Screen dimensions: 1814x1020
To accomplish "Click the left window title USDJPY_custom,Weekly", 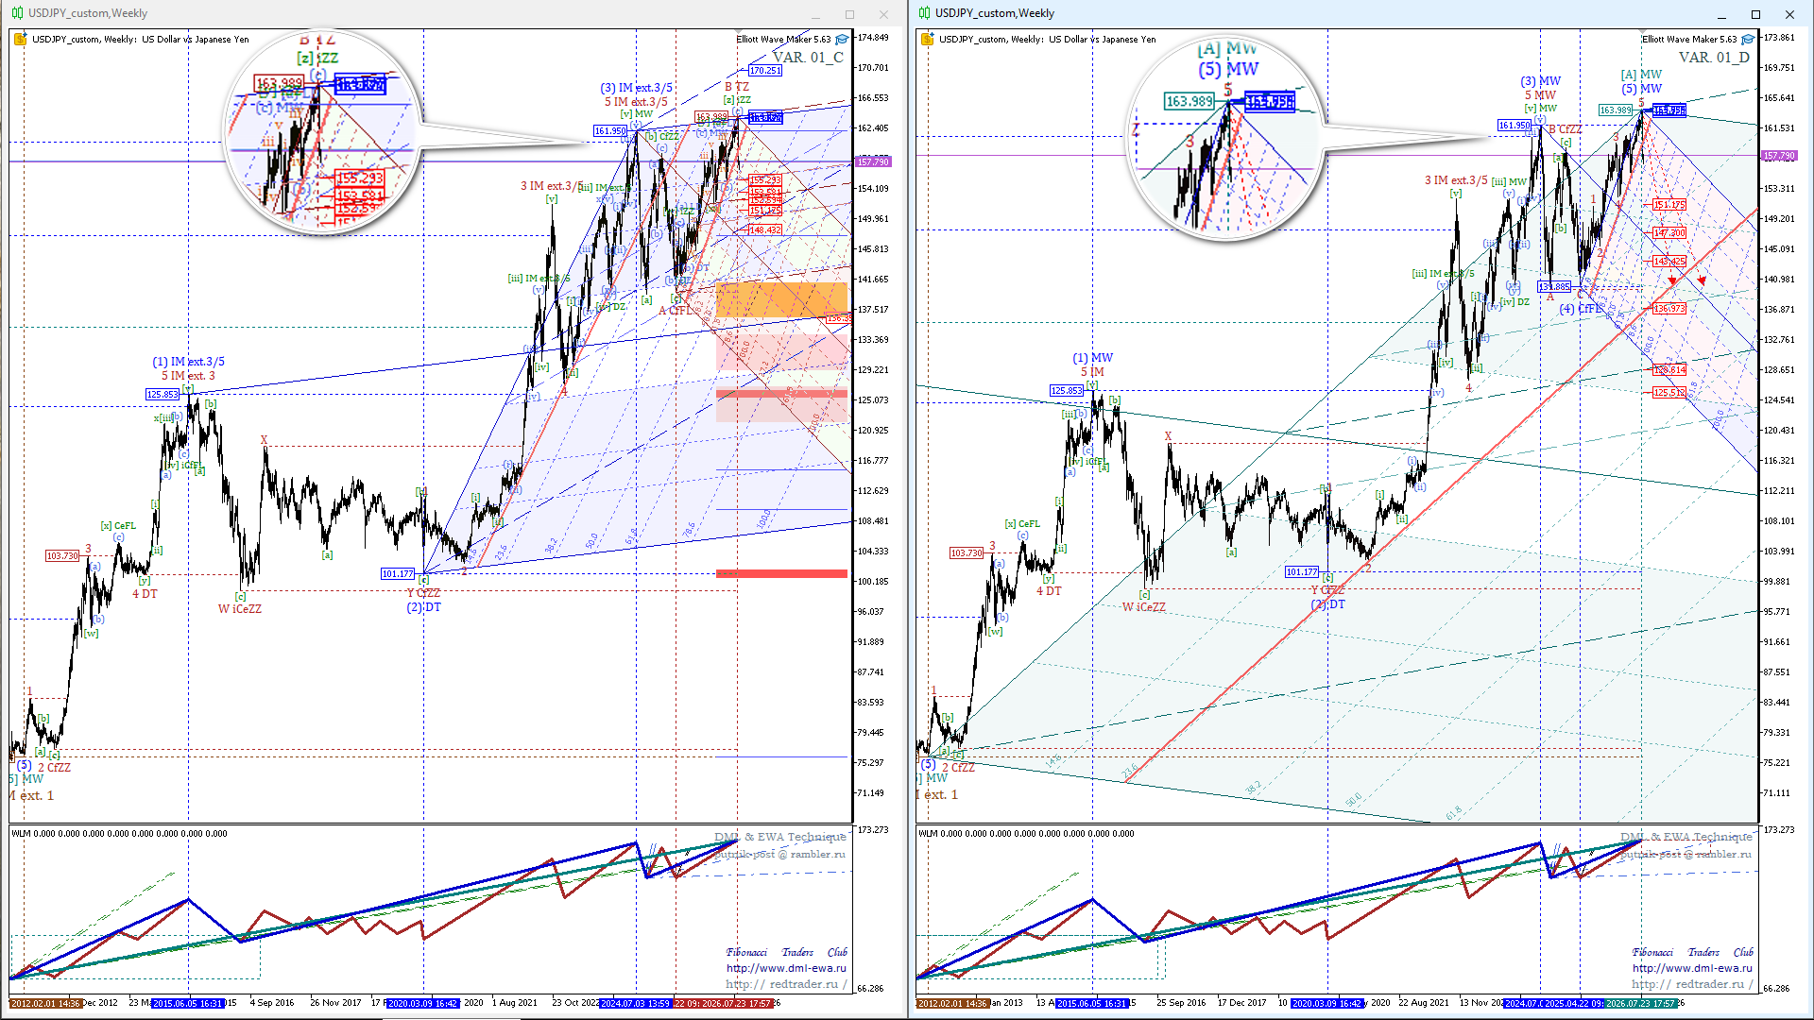I will tap(88, 13).
